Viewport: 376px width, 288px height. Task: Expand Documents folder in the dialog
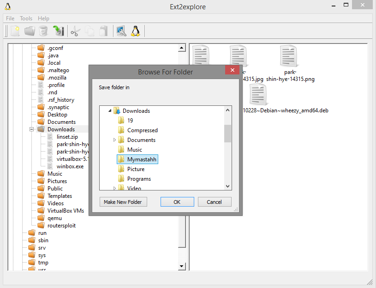pyautogui.click(x=114, y=140)
